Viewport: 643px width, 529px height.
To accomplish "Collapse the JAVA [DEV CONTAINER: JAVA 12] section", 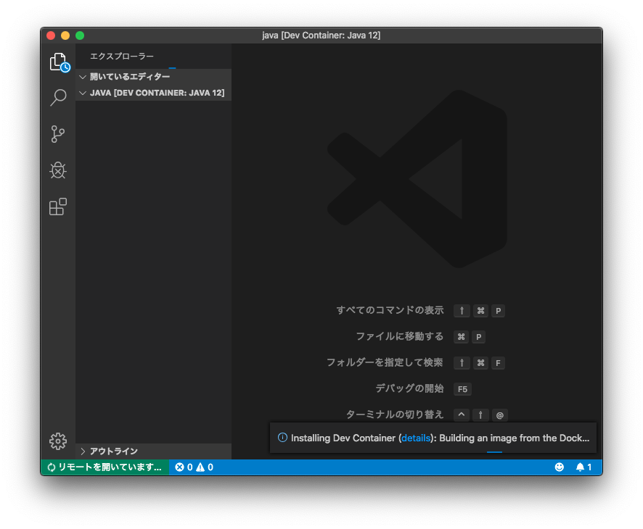I will [154, 93].
